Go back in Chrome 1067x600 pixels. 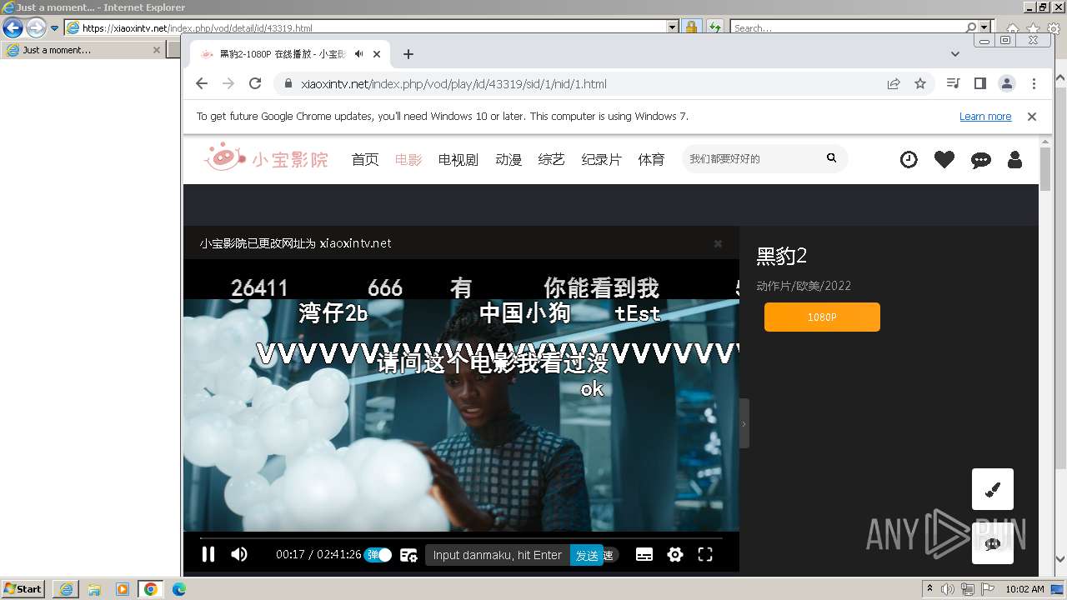pos(202,83)
